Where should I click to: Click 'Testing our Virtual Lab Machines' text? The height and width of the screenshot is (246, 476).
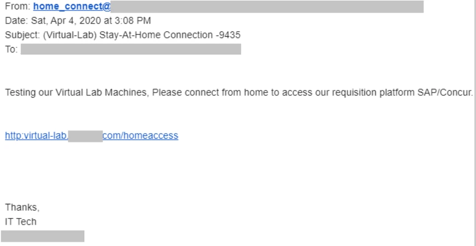[x=76, y=93]
